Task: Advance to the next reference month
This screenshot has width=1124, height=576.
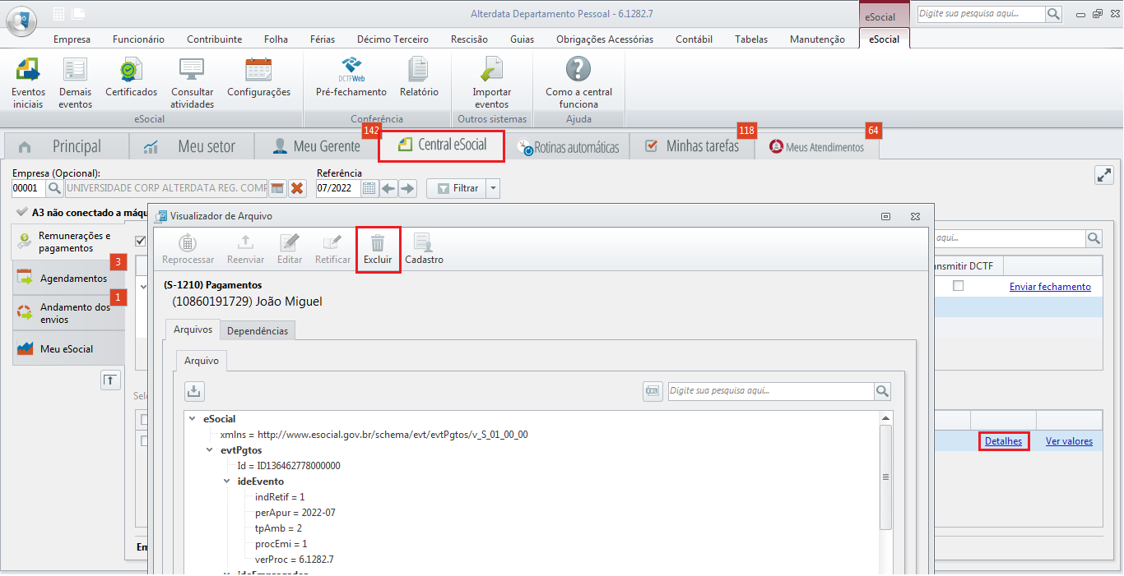Action: coord(407,188)
